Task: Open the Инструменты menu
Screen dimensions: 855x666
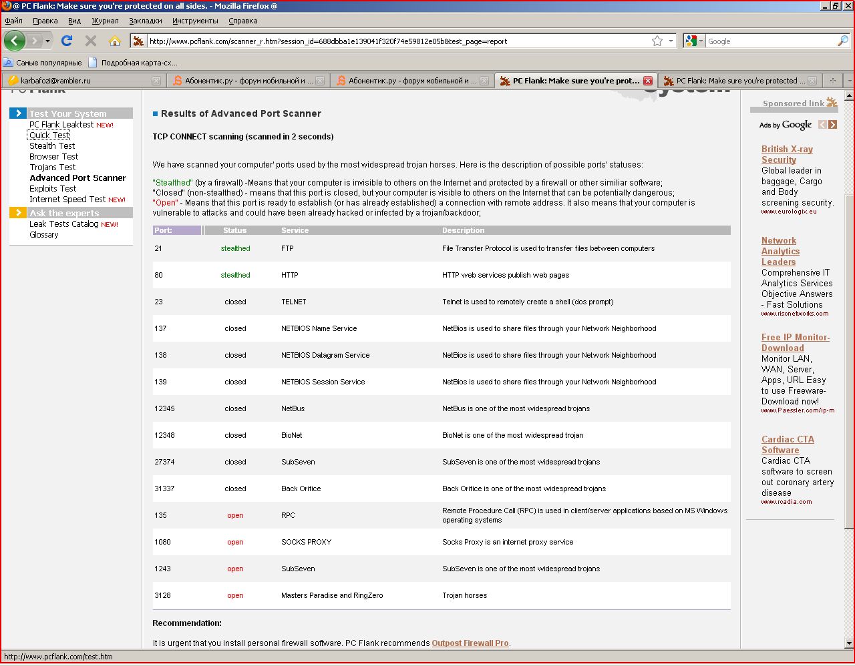Action: click(x=195, y=21)
